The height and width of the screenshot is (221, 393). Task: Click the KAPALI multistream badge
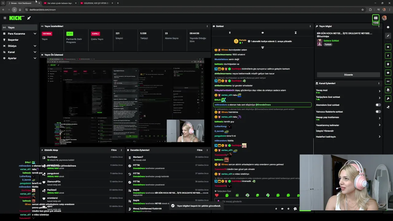95,34
